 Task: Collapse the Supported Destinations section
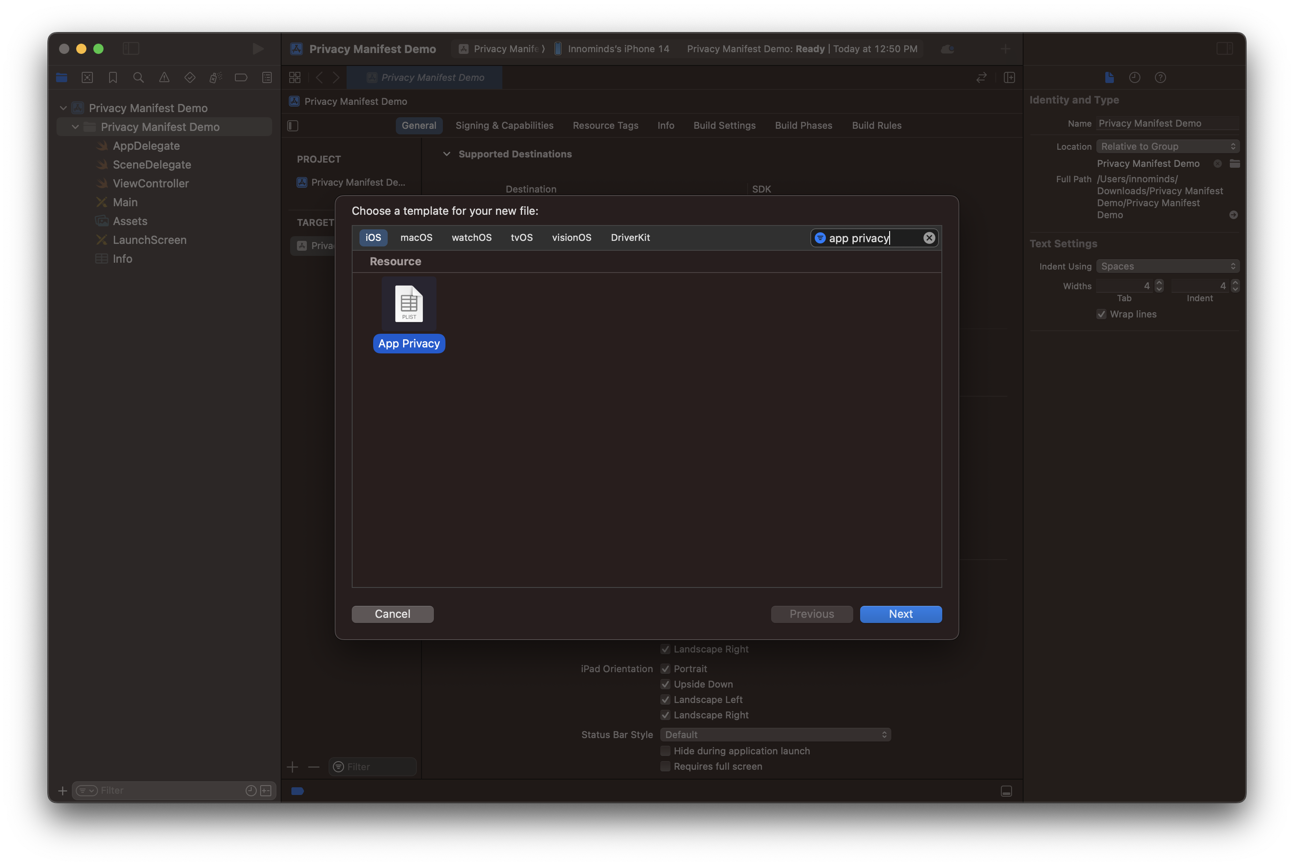tap(447, 154)
